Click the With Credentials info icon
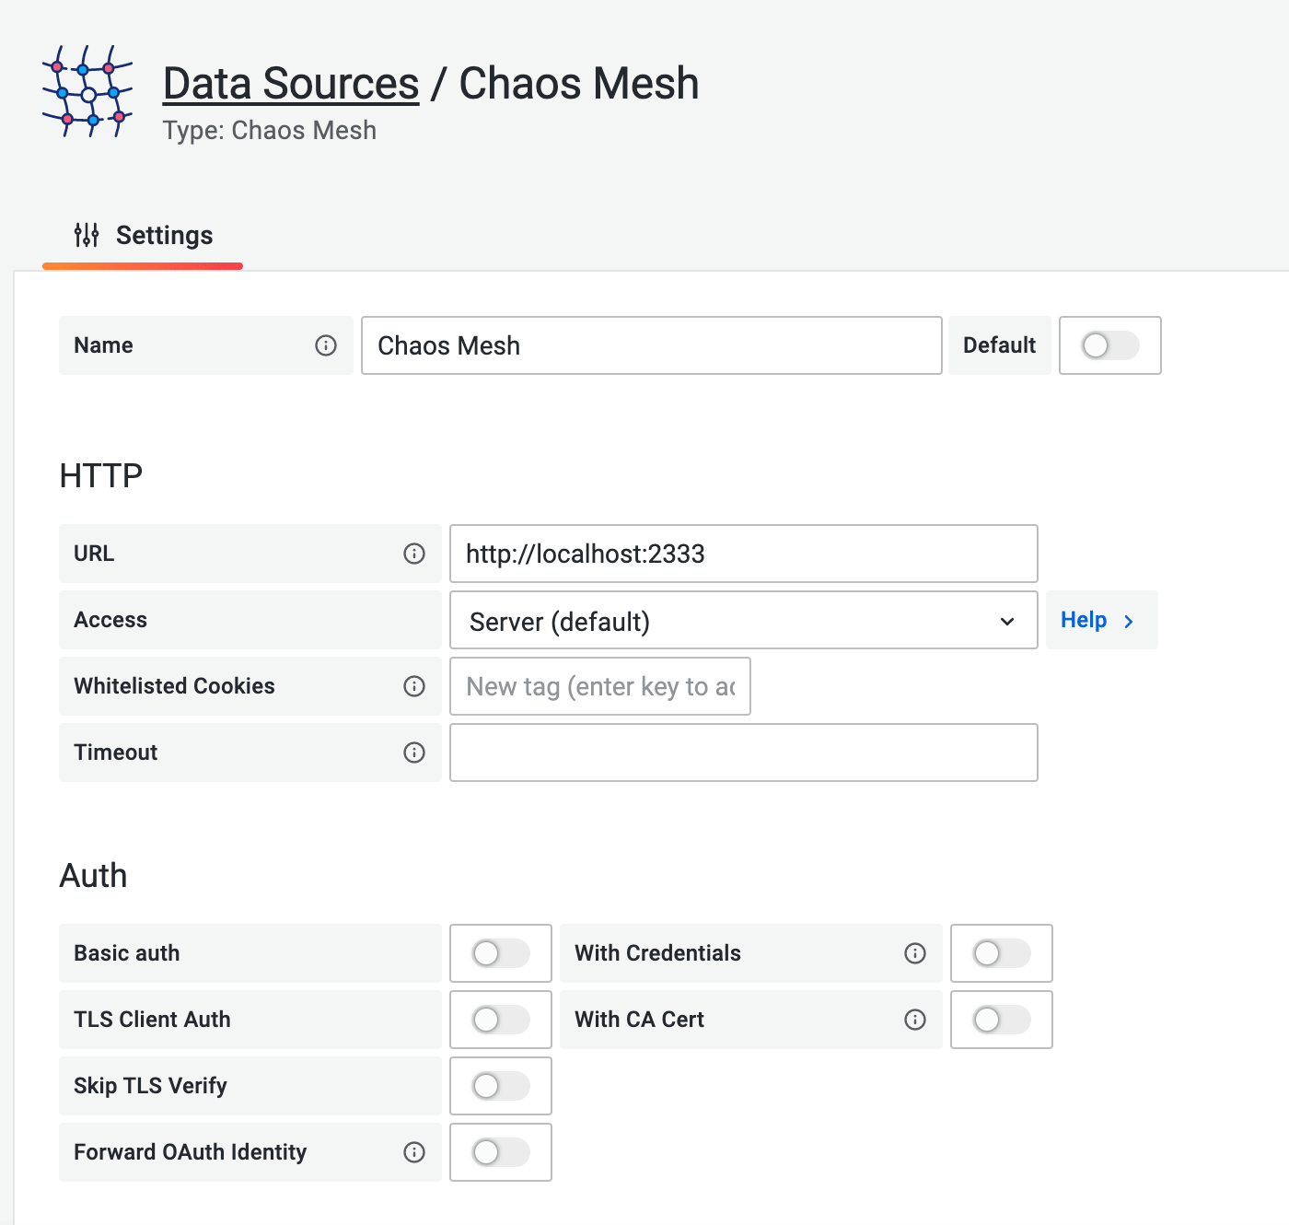Screen dimensions: 1289x1225 [914, 953]
